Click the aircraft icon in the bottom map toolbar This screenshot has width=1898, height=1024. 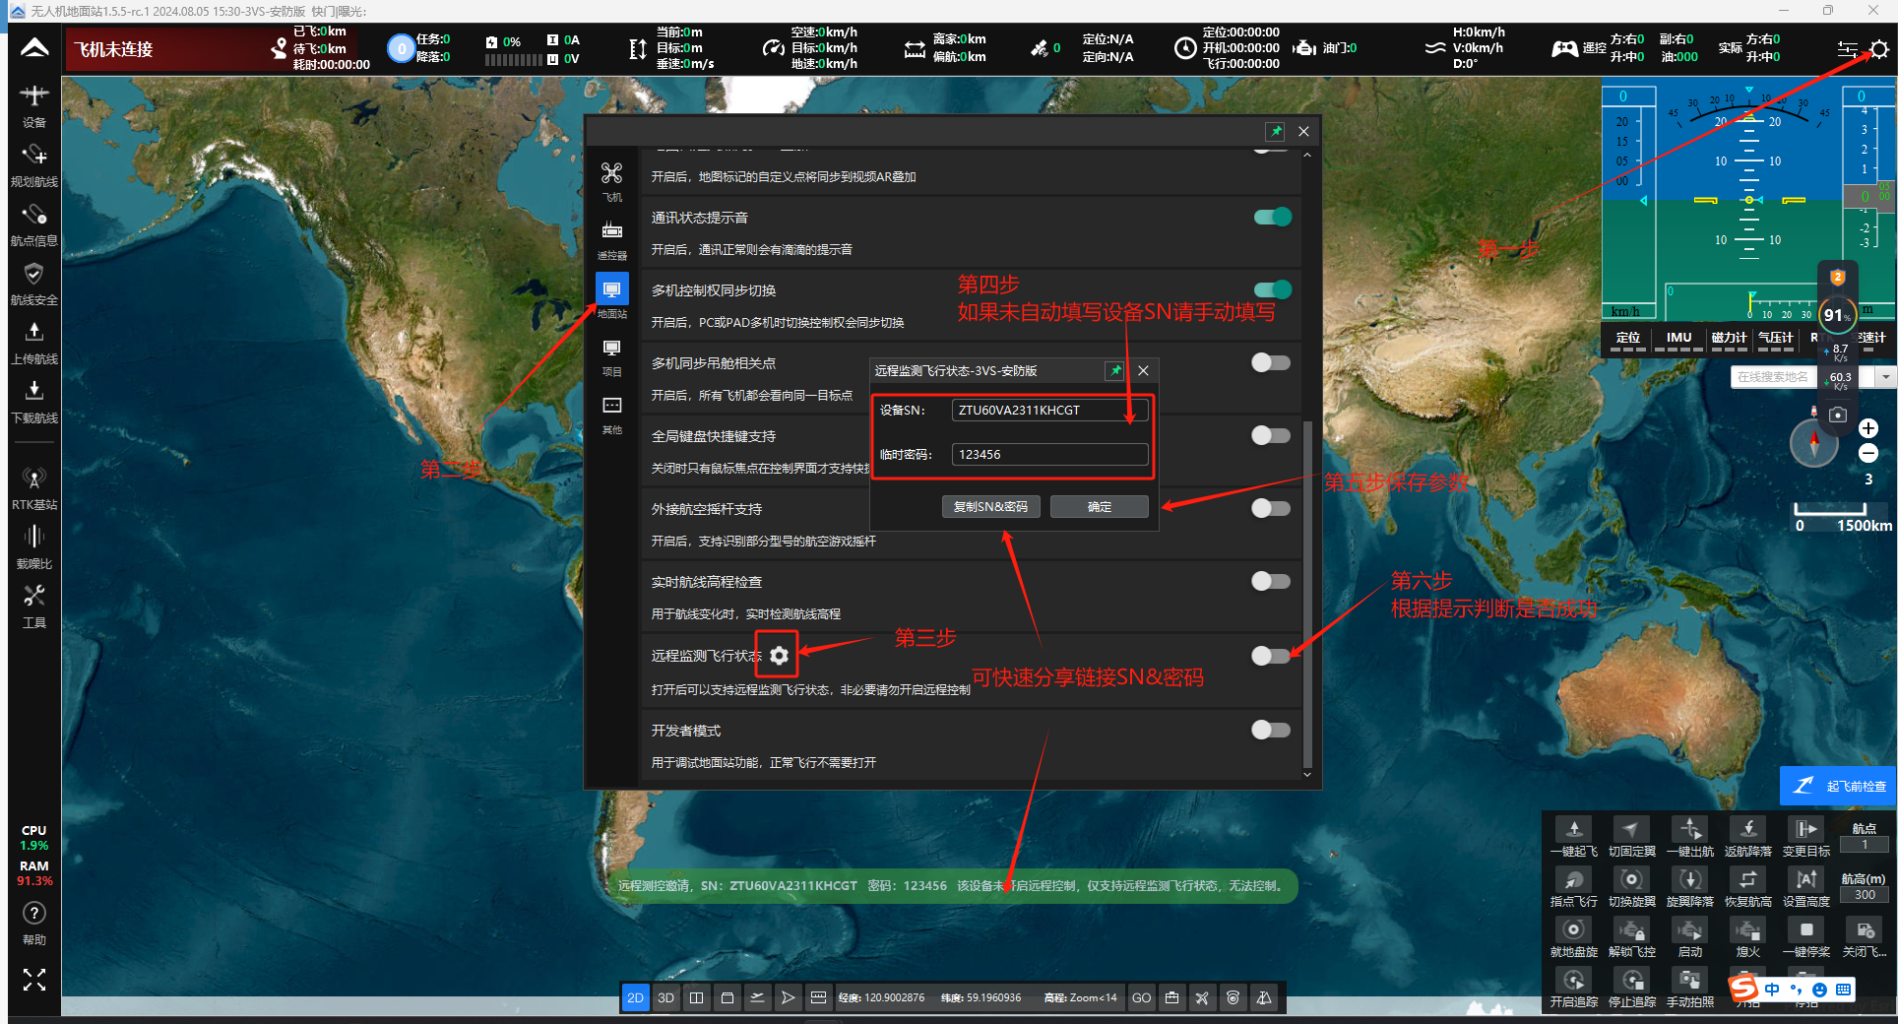pos(1201,997)
